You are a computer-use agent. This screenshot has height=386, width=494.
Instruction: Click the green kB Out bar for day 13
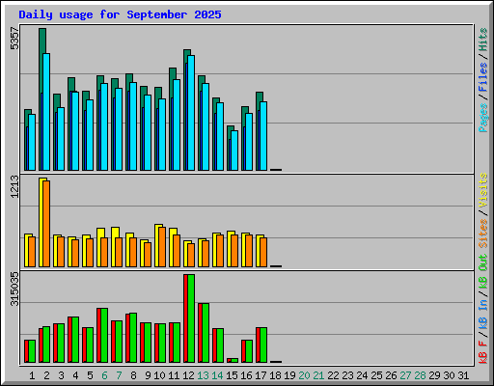point(206,333)
